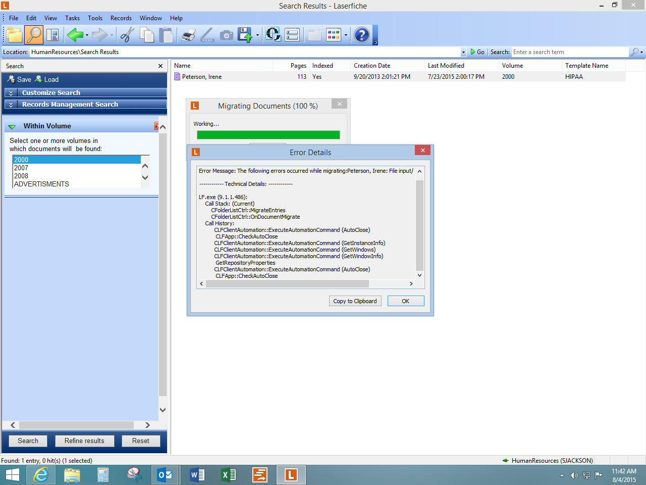
Task: Load a saved search
Action: click(46, 80)
